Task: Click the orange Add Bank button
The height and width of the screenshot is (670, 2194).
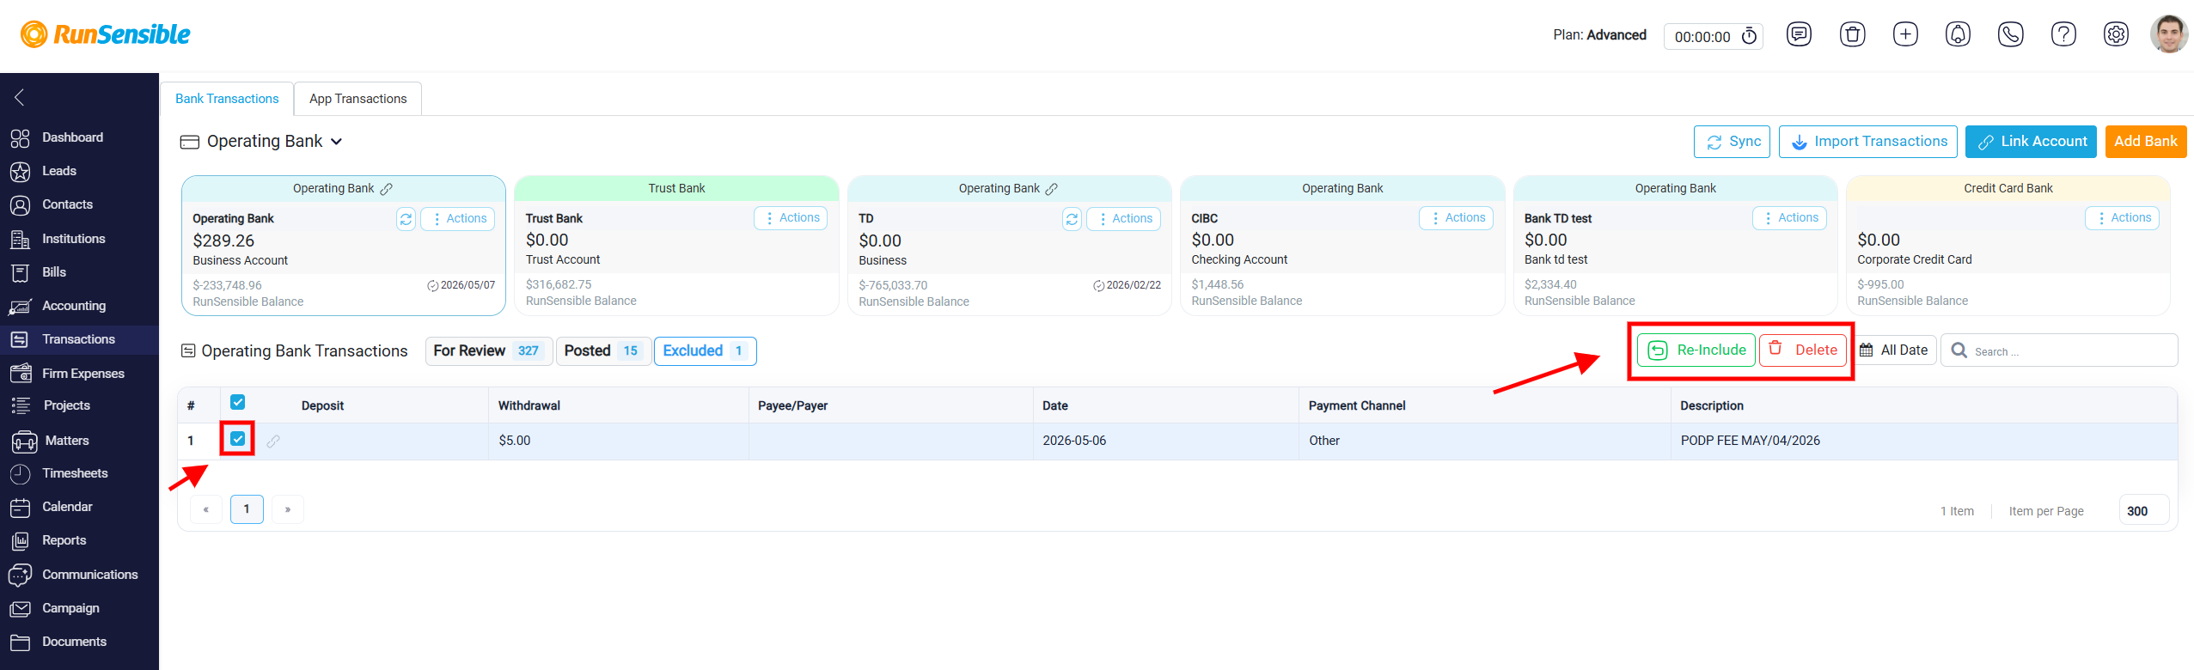Action: 2145,142
